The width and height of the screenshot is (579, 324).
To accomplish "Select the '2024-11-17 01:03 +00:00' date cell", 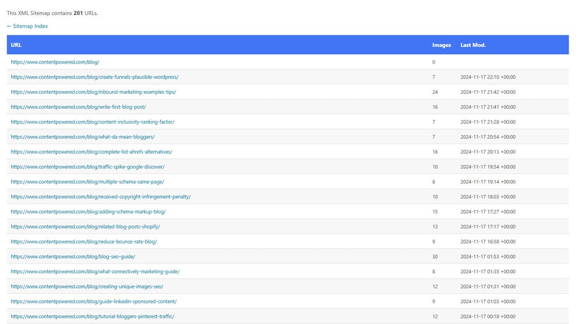I will (488, 301).
